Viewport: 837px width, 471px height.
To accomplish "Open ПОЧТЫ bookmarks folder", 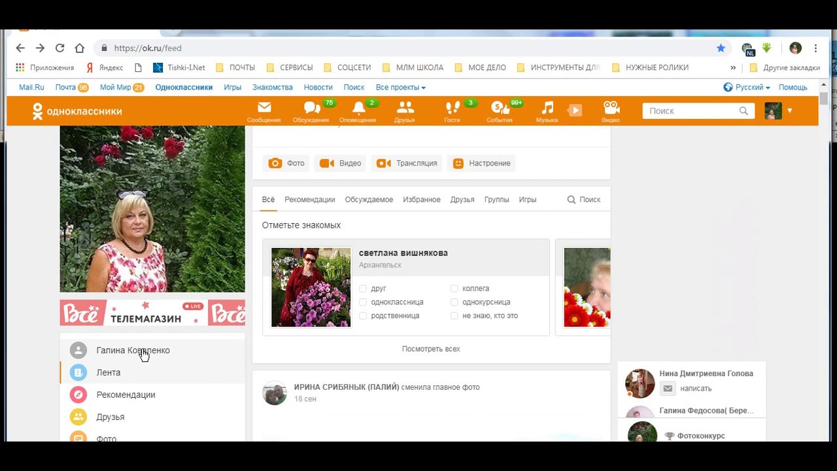I will [x=235, y=67].
